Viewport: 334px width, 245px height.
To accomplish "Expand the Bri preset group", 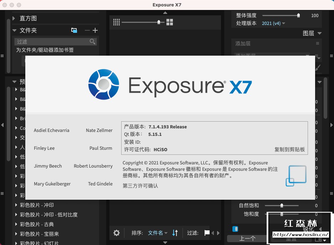I will click(x=16, y=118).
